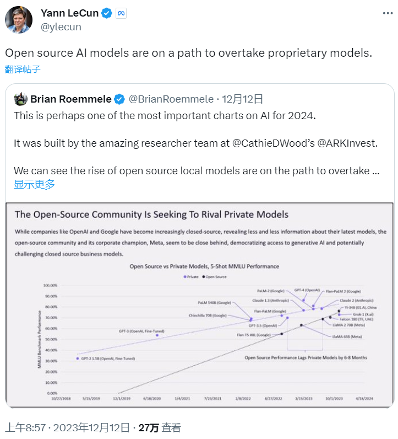Click the quoted tweet body text
The height and width of the screenshot is (439, 398).
click(x=195, y=143)
